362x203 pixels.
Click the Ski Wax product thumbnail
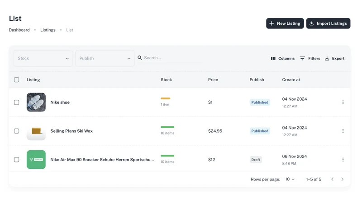point(36,131)
